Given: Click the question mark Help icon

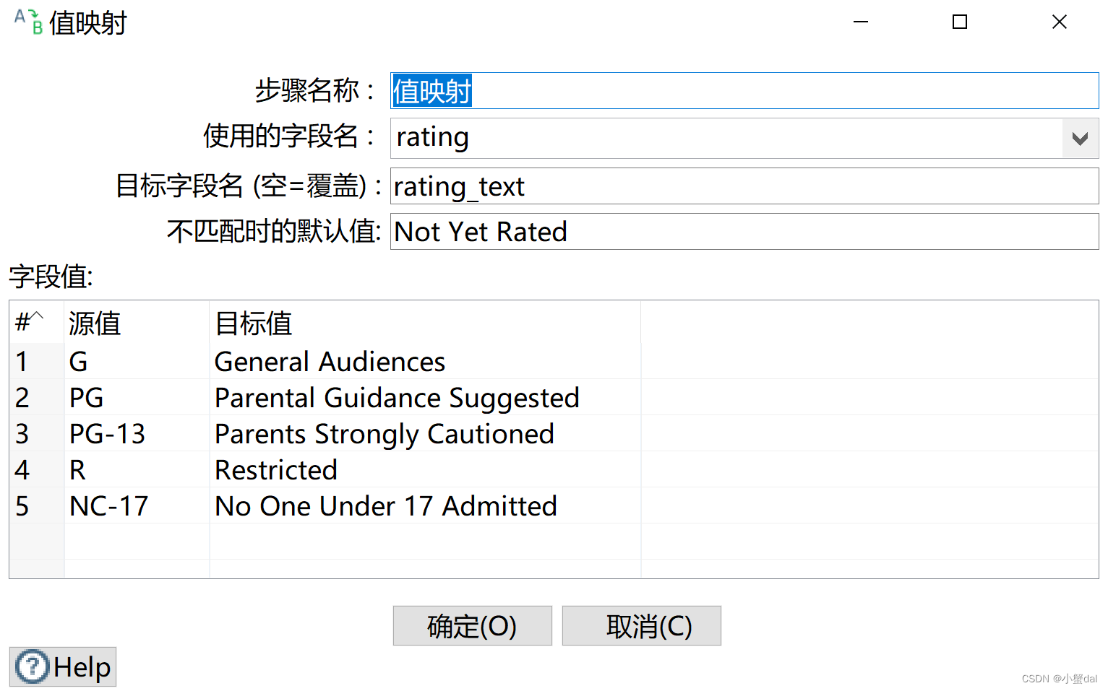Looking at the screenshot, I should (30, 666).
